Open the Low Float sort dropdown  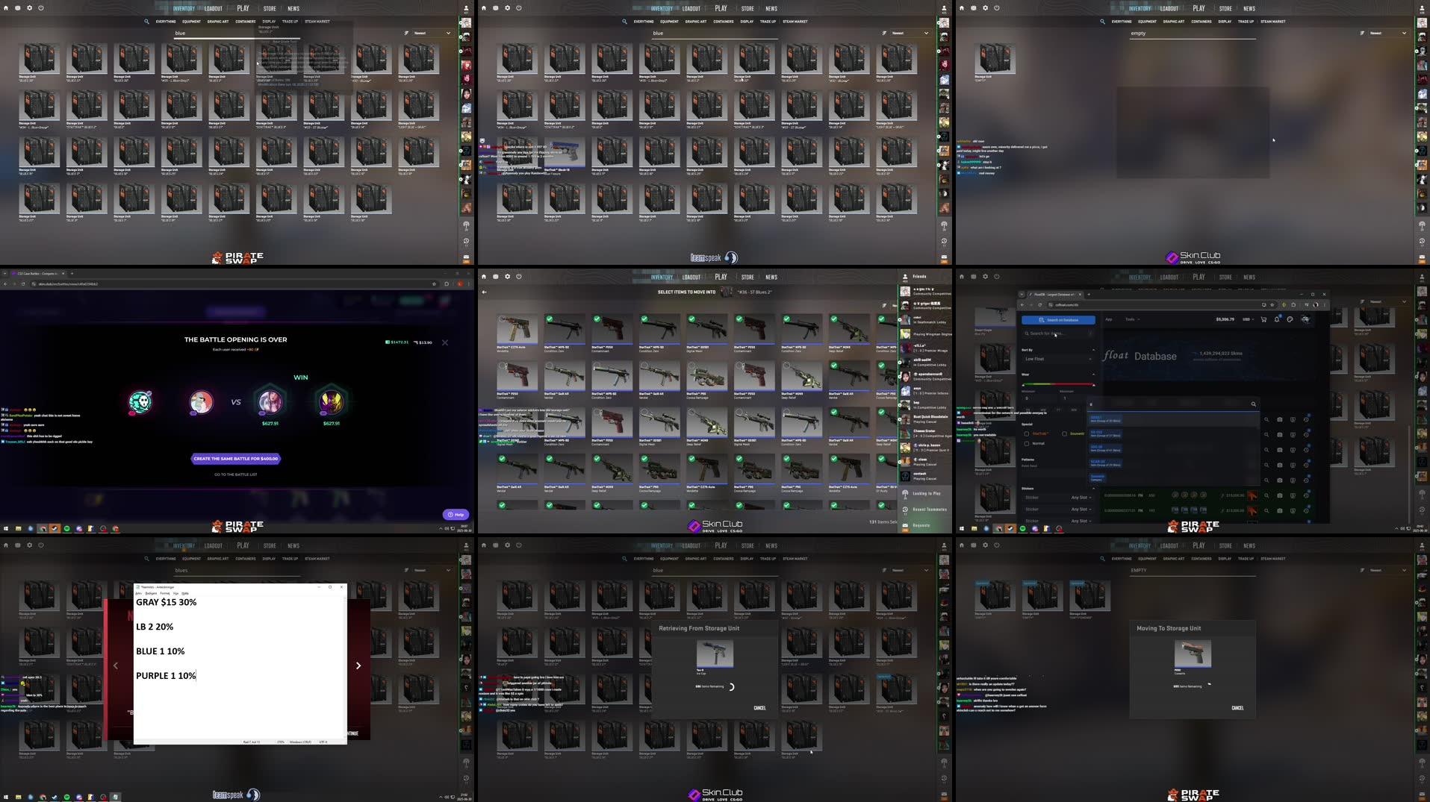tap(1058, 359)
